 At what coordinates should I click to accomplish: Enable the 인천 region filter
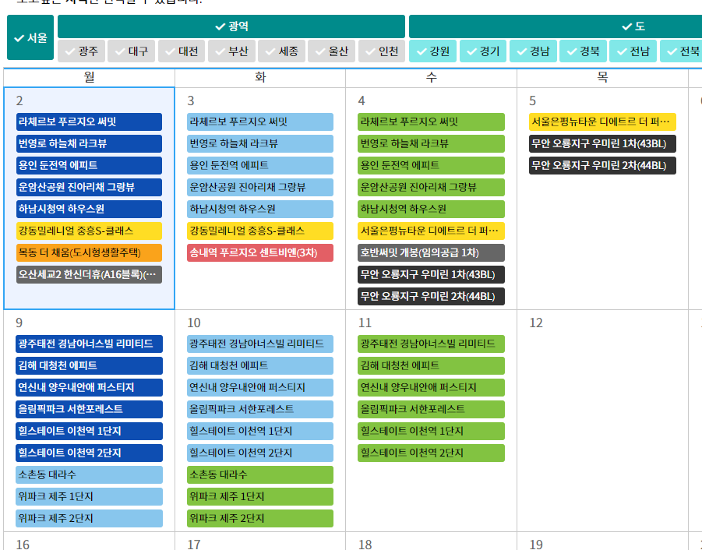[382, 51]
